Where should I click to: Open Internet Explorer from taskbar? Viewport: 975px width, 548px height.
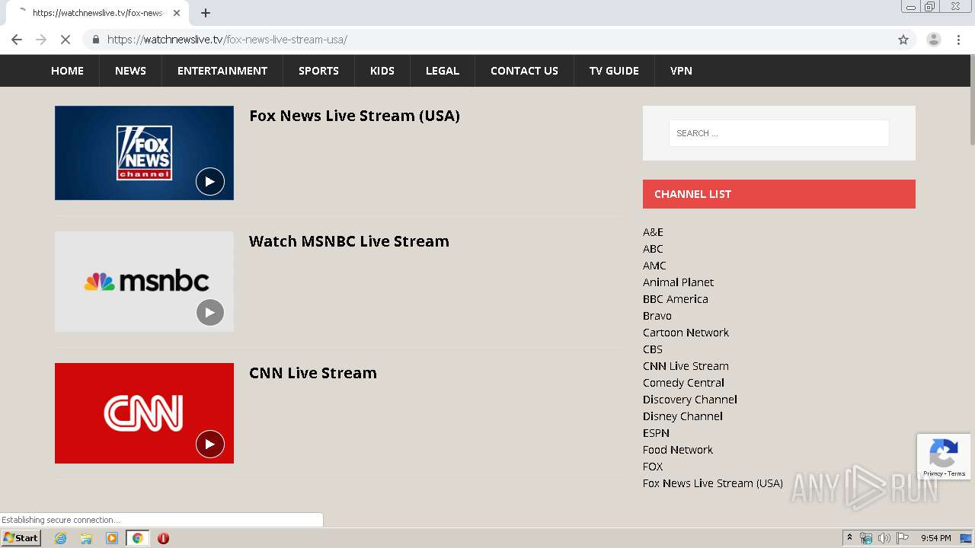click(x=61, y=538)
